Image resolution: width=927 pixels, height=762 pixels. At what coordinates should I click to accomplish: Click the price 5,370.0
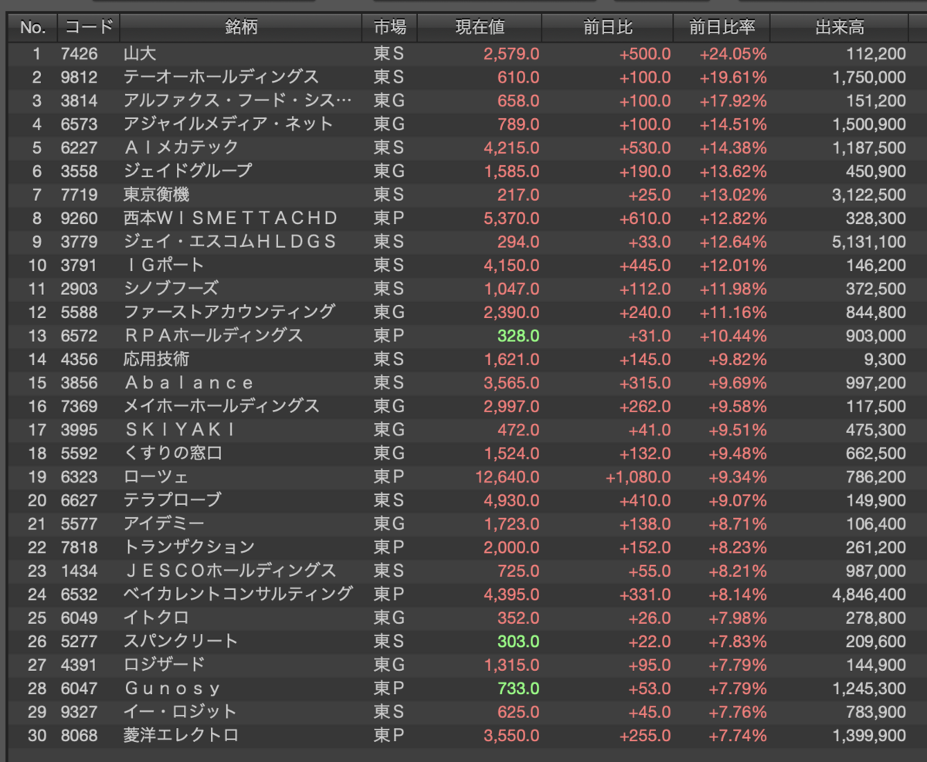[x=511, y=218]
